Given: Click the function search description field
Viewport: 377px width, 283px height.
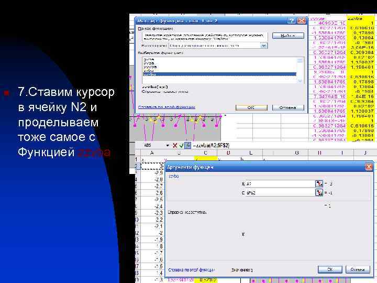Looking at the screenshot, I should click(x=204, y=37).
